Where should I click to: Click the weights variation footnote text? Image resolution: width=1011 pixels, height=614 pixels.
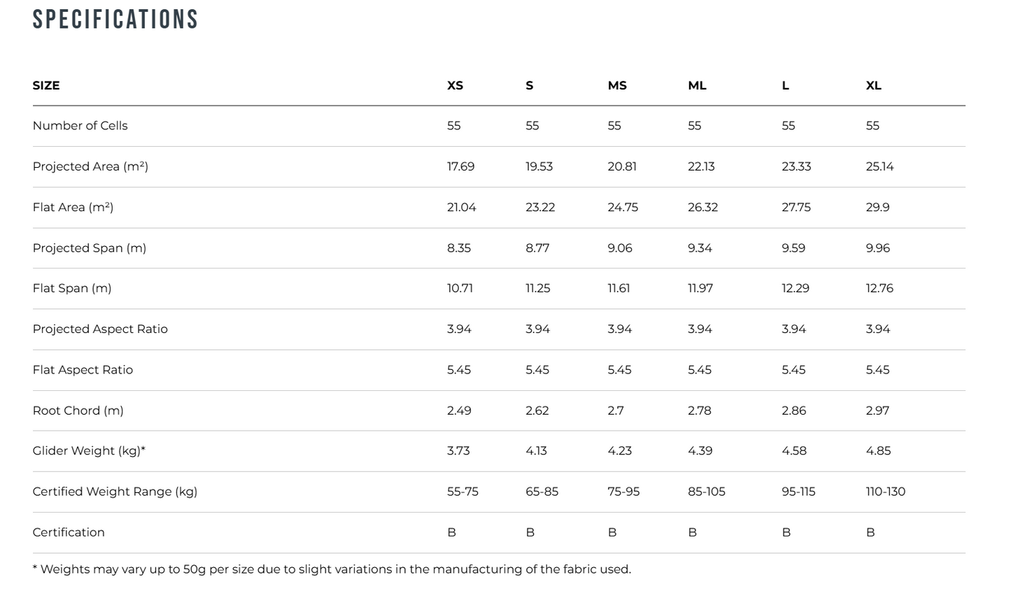(332, 569)
